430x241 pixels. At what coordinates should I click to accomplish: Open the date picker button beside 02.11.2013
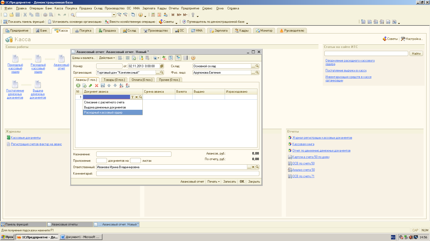(x=162, y=66)
